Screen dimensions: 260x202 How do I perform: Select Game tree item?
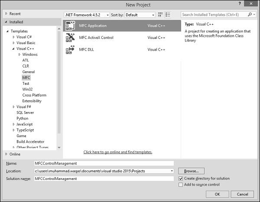click(21, 136)
